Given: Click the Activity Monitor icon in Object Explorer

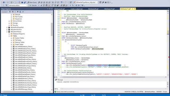Looking at the screenshot, I should point(23,12).
